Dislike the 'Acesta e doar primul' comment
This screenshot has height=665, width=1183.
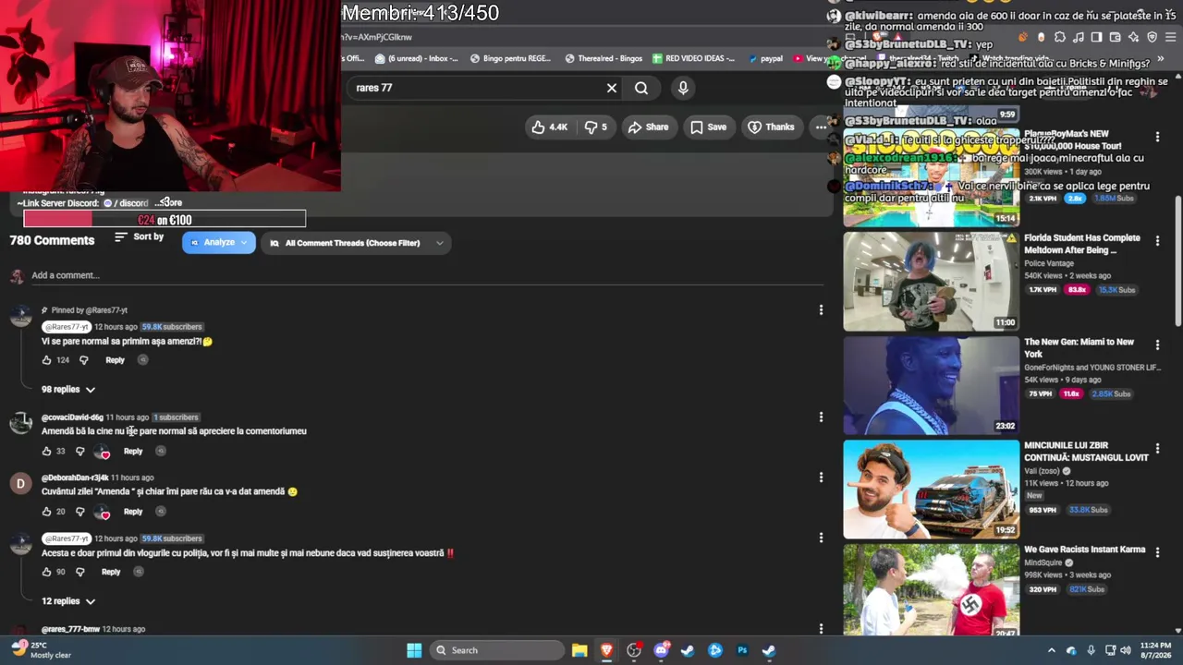pyautogui.click(x=79, y=573)
